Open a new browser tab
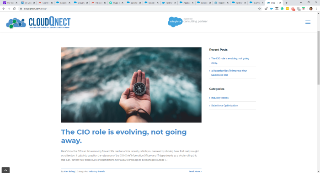The width and height of the screenshot is (320, 173). (286, 3)
